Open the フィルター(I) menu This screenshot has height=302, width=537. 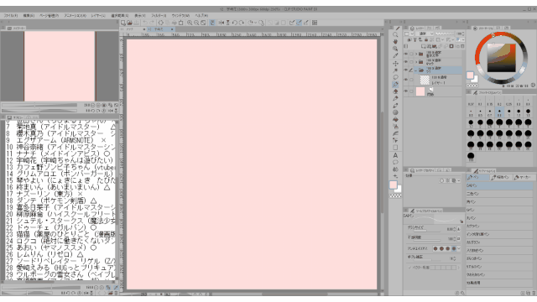tap(159, 15)
